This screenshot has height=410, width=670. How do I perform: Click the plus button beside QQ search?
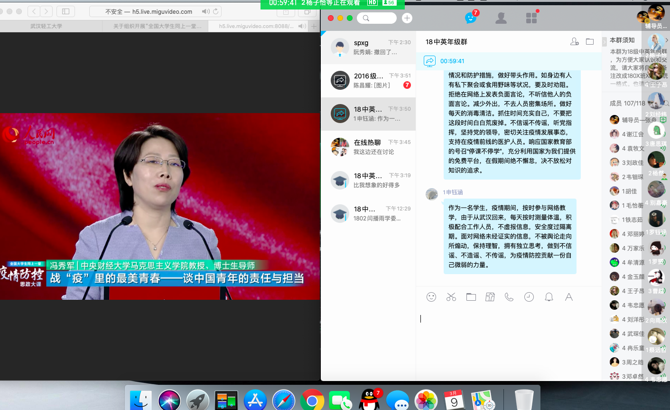click(407, 18)
